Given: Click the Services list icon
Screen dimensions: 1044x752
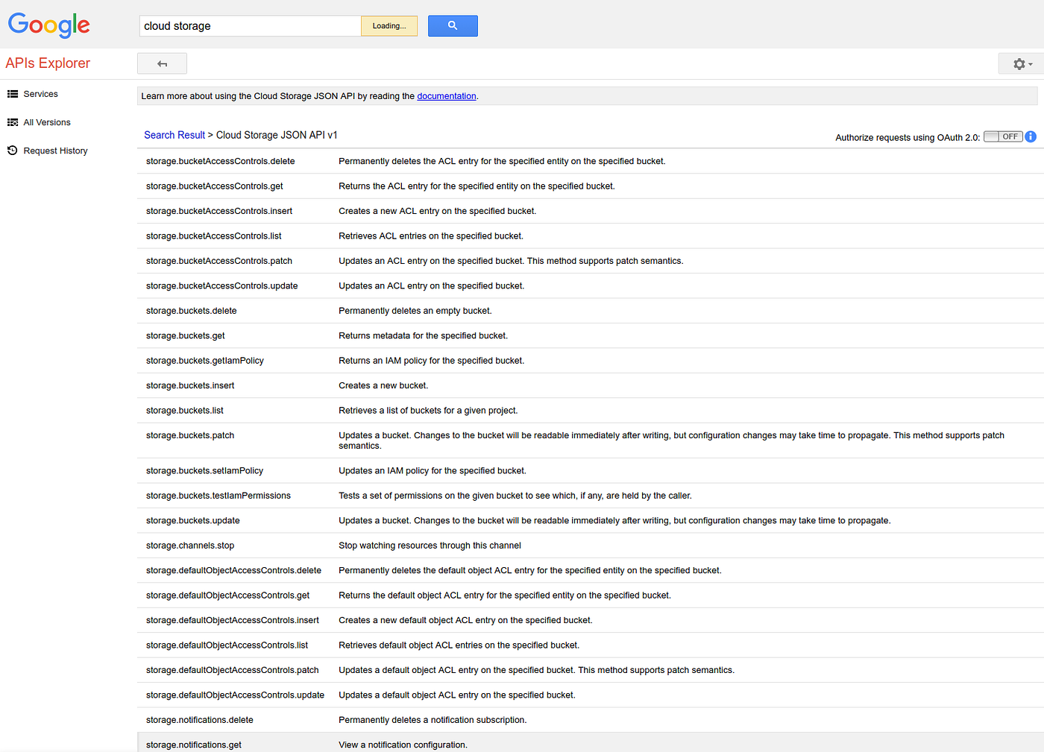Looking at the screenshot, I should [13, 94].
